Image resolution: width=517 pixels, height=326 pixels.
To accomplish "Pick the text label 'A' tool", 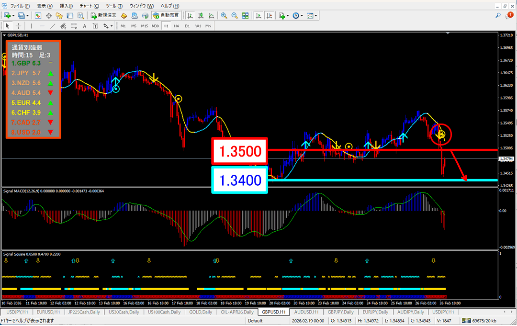I will (85, 26).
